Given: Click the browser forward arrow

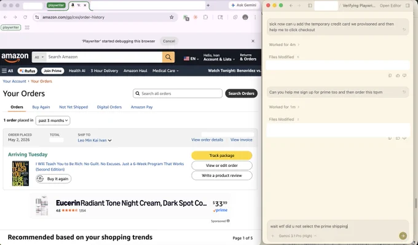Looking at the screenshot, I should click(15, 17).
